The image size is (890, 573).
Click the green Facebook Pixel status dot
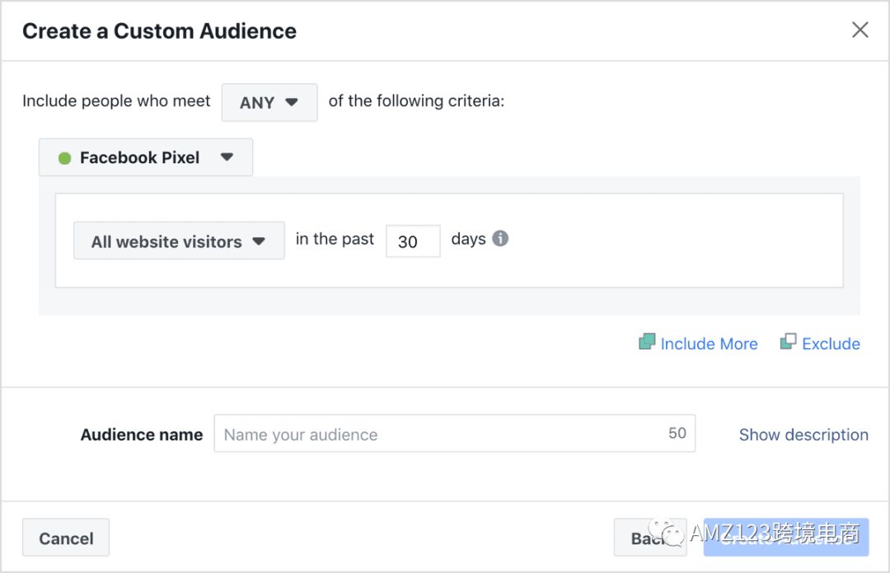click(64, 158)
